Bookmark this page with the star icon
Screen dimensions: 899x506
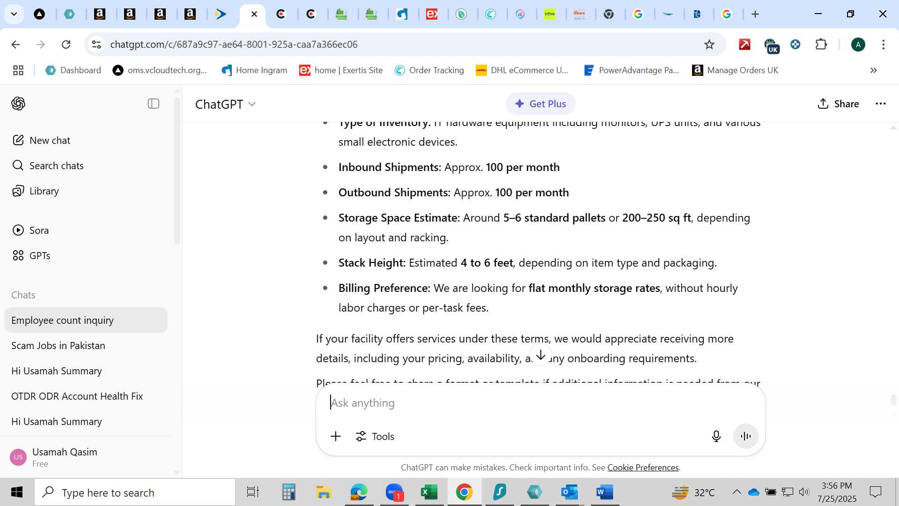(709, 44)
